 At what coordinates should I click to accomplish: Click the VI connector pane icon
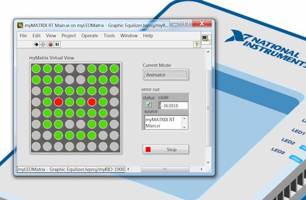pyautogui.click(x=206, y=40)
